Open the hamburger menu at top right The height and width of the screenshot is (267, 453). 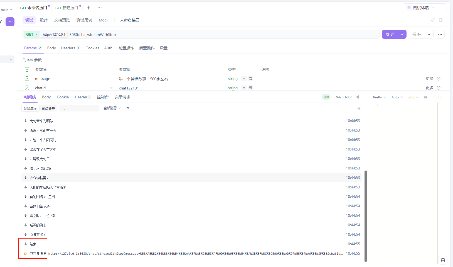[x=442, y=8]
